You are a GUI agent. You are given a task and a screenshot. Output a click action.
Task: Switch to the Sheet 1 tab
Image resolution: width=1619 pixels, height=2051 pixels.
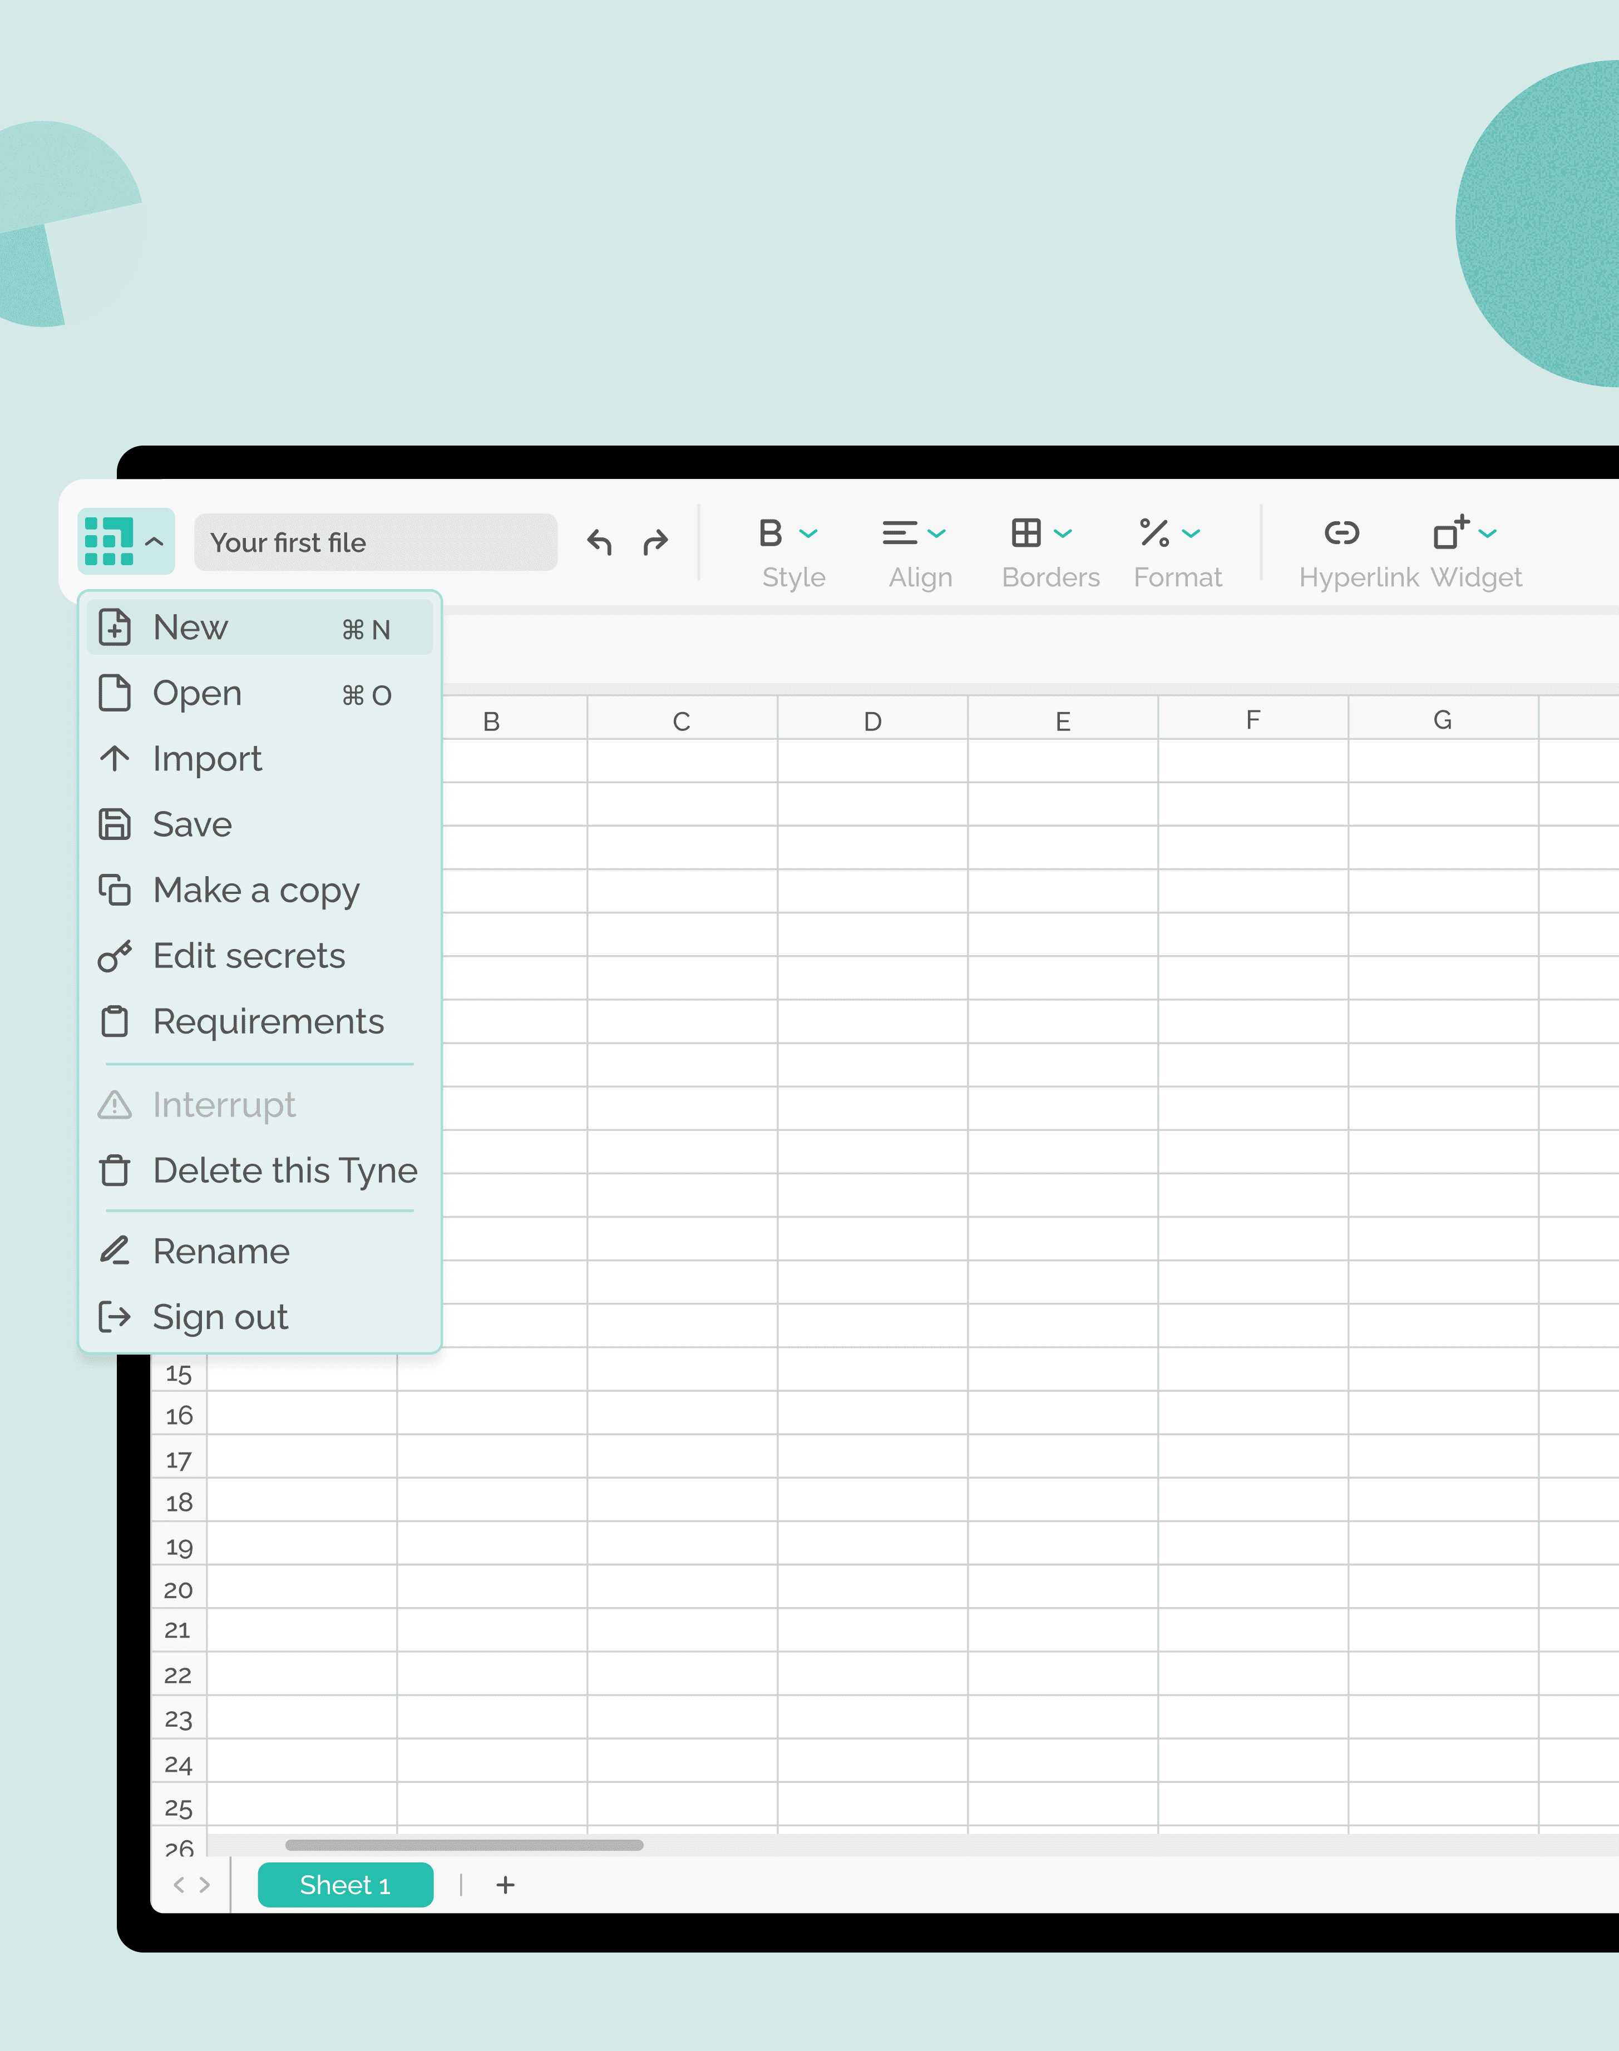click(345, 1884)
